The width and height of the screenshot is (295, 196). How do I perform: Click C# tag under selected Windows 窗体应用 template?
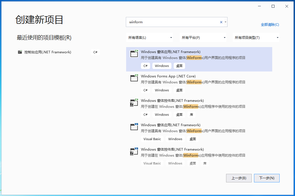146,66
